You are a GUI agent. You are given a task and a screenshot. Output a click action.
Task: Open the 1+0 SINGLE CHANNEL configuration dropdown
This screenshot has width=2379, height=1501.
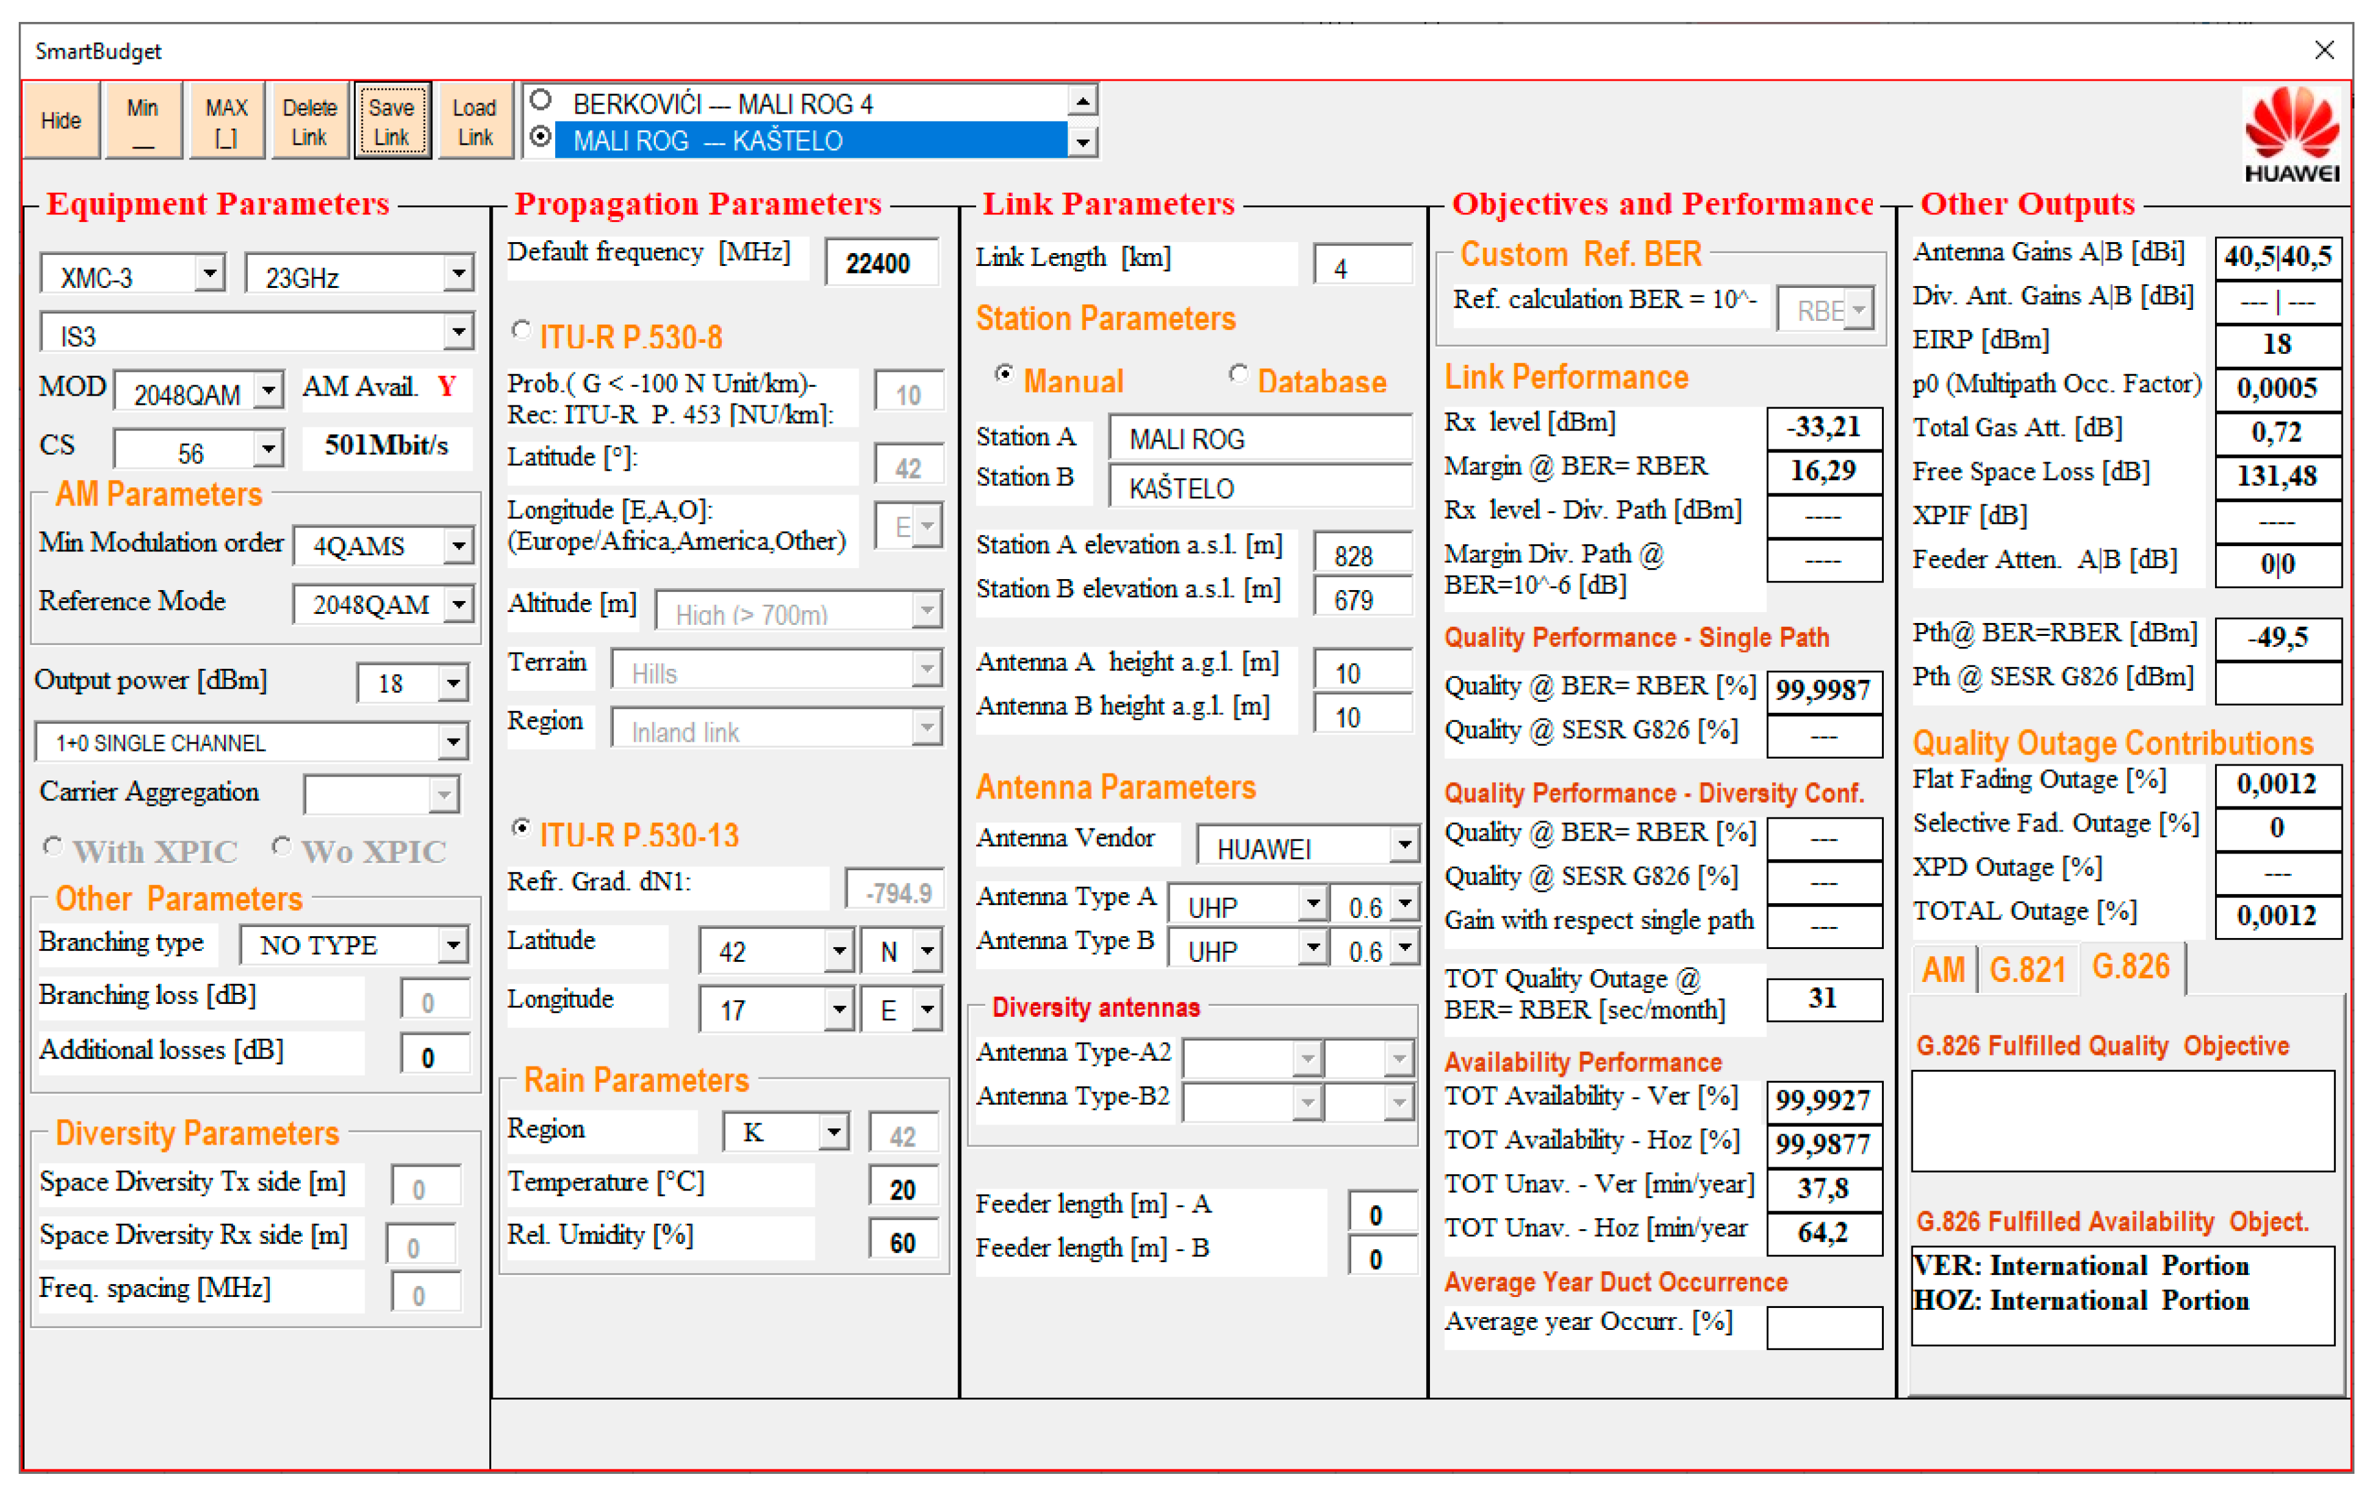[453, 741]
